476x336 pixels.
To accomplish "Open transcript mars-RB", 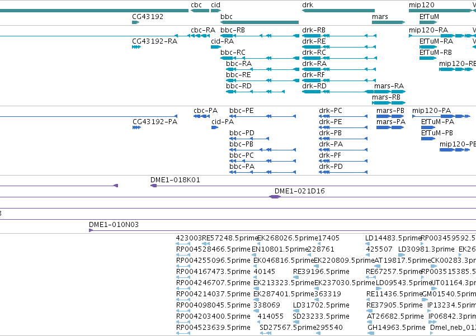I will (x=386, y=97).
